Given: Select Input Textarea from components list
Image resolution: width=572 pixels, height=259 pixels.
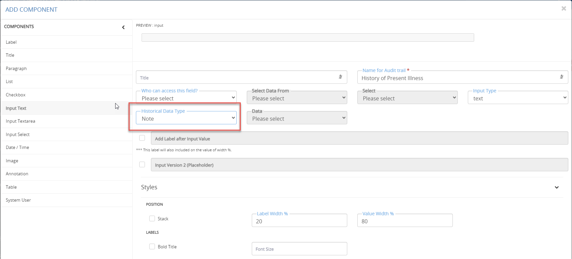Looking at the screenshot, I should click(20, 121).
